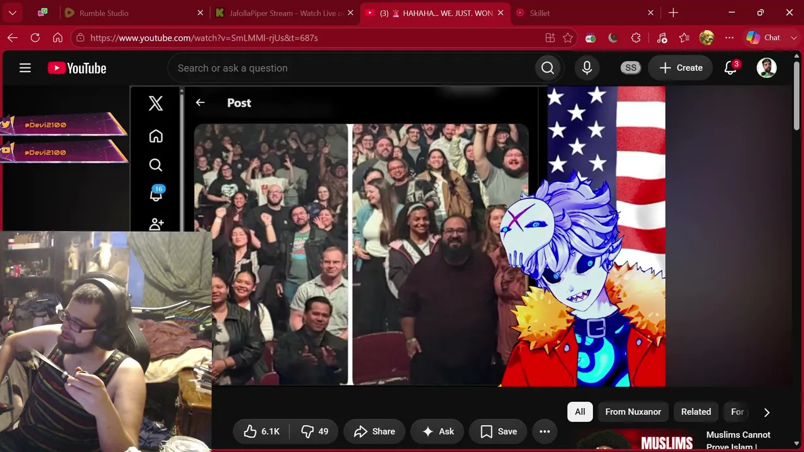Click the split screen apps icon

pyautogui.click(x=550, y=38)
